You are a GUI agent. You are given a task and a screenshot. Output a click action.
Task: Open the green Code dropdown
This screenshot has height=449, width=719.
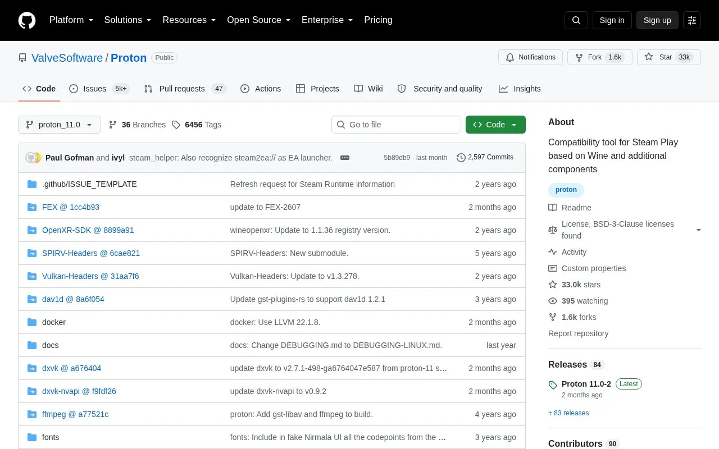pos(495,125)
